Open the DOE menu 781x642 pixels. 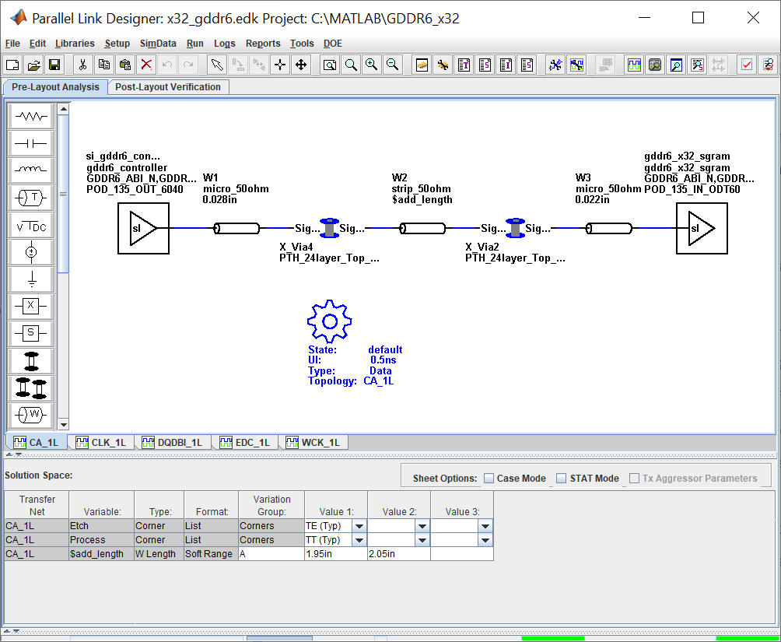tap(333, 44)
